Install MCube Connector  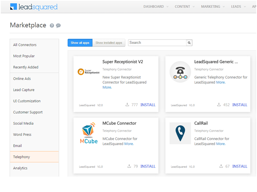(148, 166)
